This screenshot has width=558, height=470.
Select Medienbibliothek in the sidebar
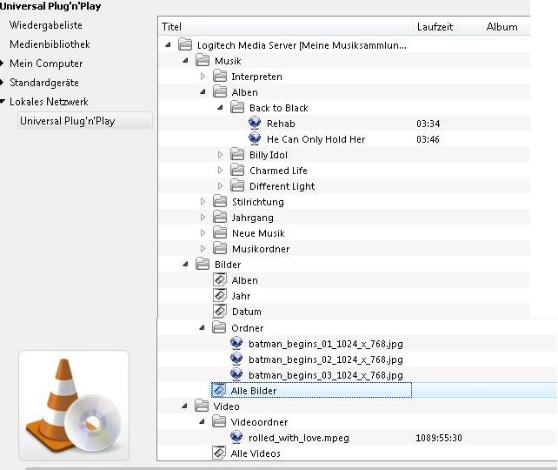pos(50,44)
